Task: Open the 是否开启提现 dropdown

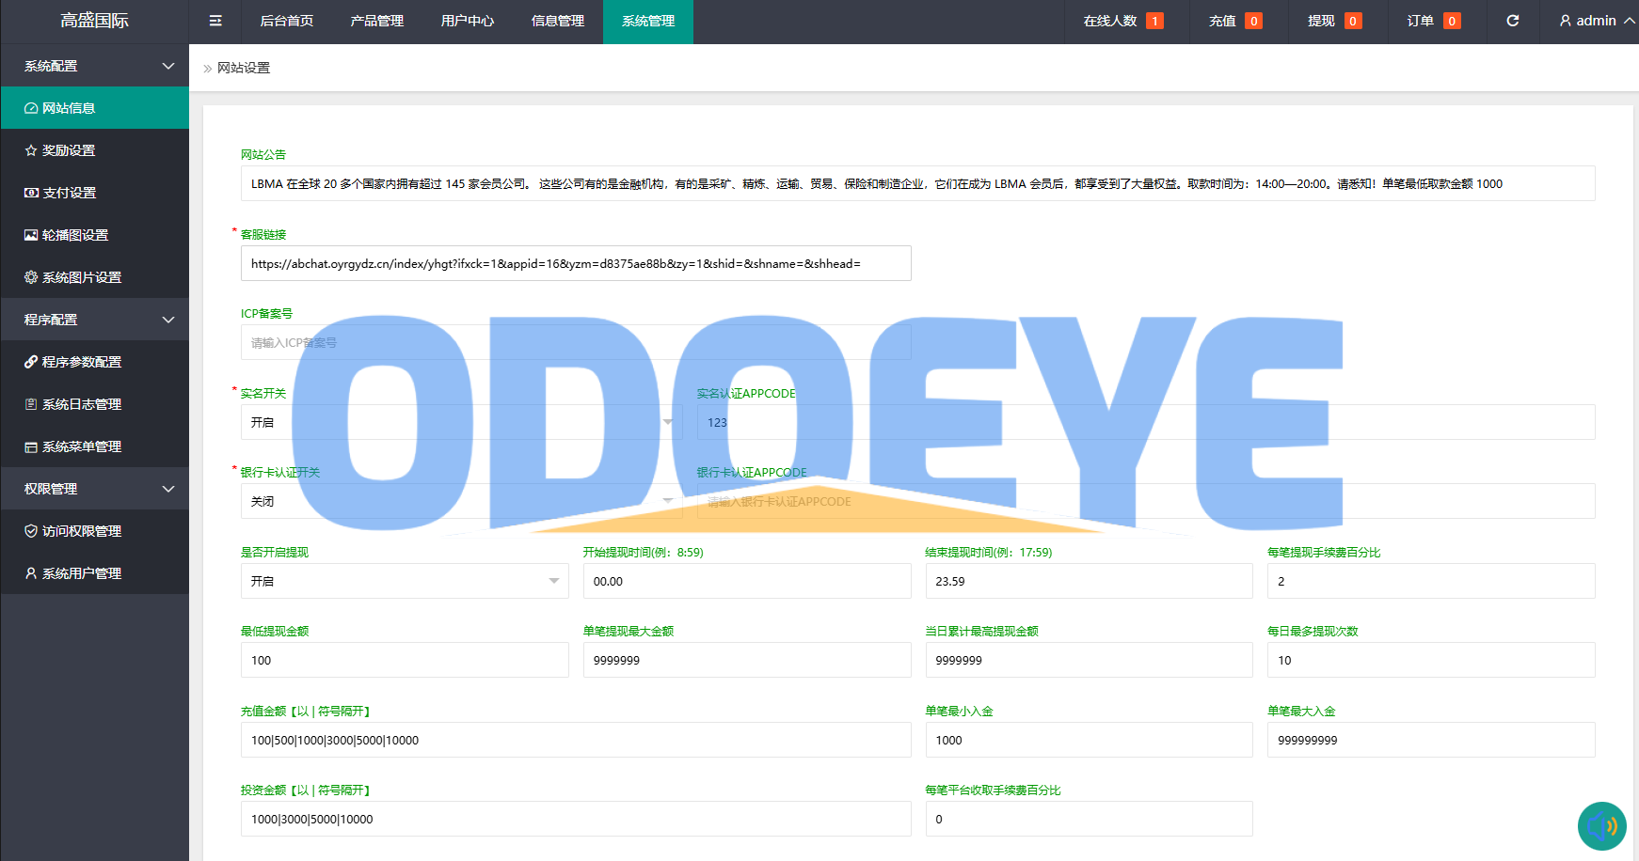Action: tap(405, 582)
